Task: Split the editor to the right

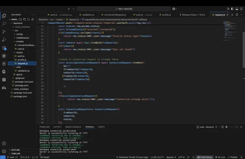Action: coord(237,15)
